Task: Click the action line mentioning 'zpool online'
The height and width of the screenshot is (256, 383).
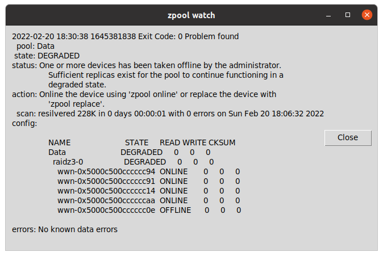Action: pos(144,94)
